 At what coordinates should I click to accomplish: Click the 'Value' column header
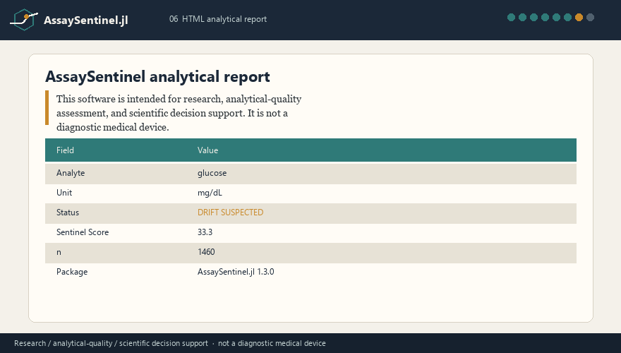coord(208,150)
